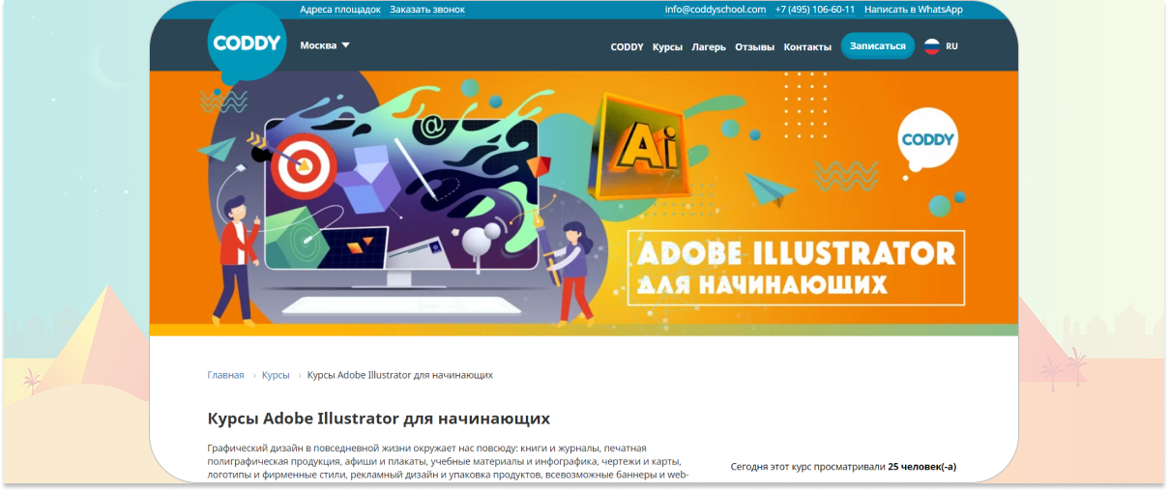Viewport: 1168px width, 491px height.
Task: Click the white CODDY bubble logo on banner
Action: click(x=928, y=141)
